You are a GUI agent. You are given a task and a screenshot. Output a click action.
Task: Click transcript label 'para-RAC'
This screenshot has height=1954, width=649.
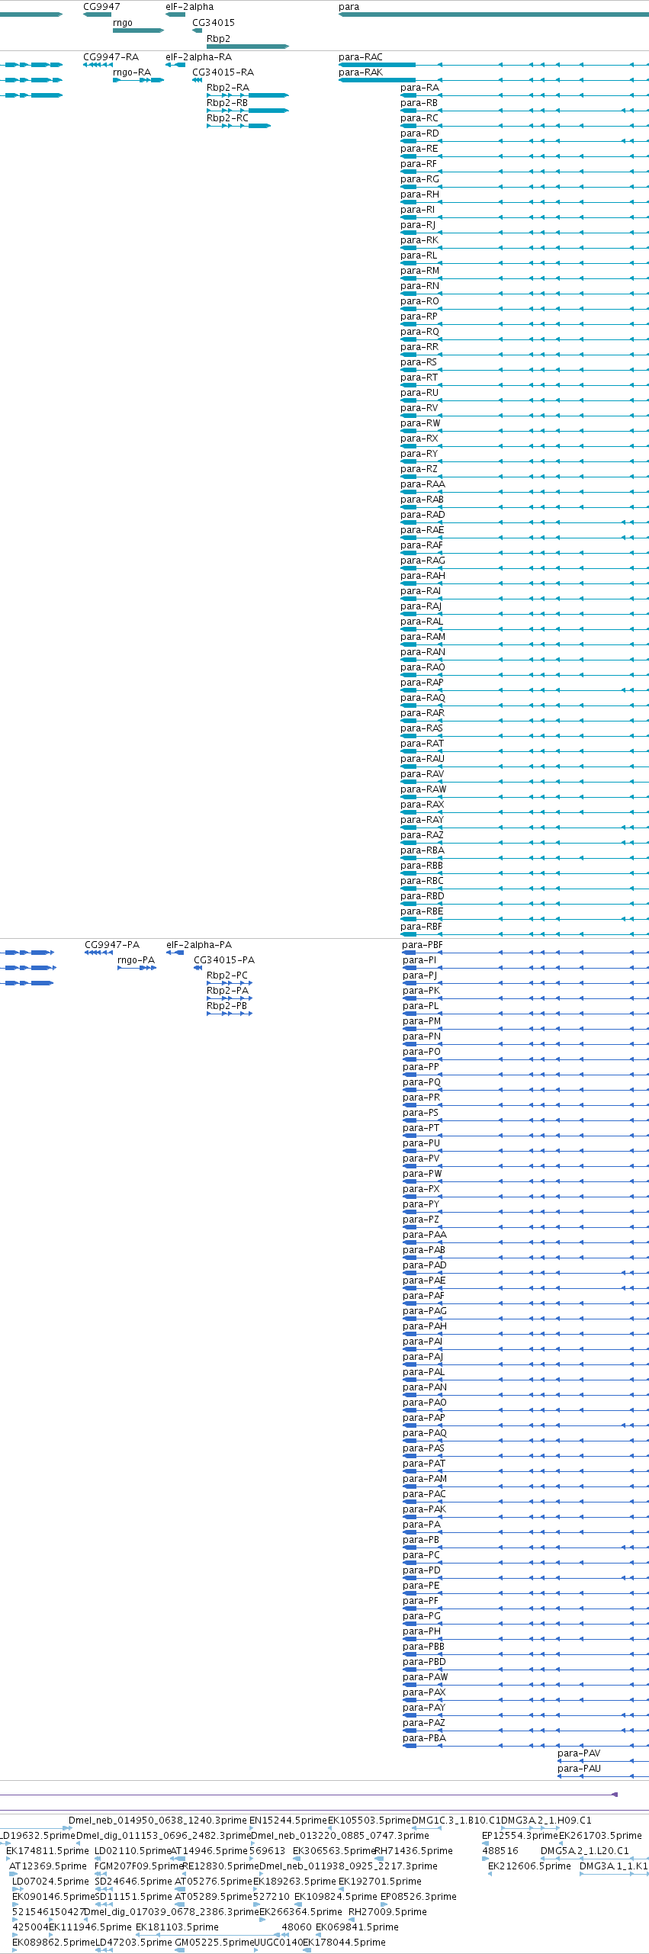(x=361, y=57)
